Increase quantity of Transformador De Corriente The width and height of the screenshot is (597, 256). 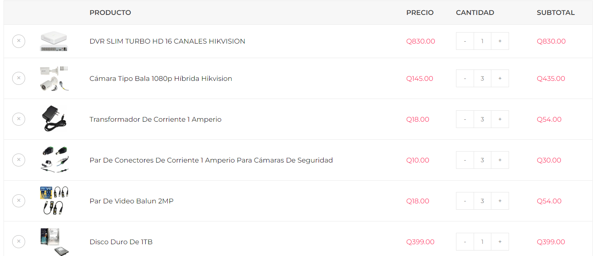500,119
